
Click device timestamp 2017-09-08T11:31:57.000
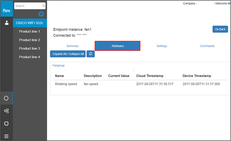tap(201, 84)
